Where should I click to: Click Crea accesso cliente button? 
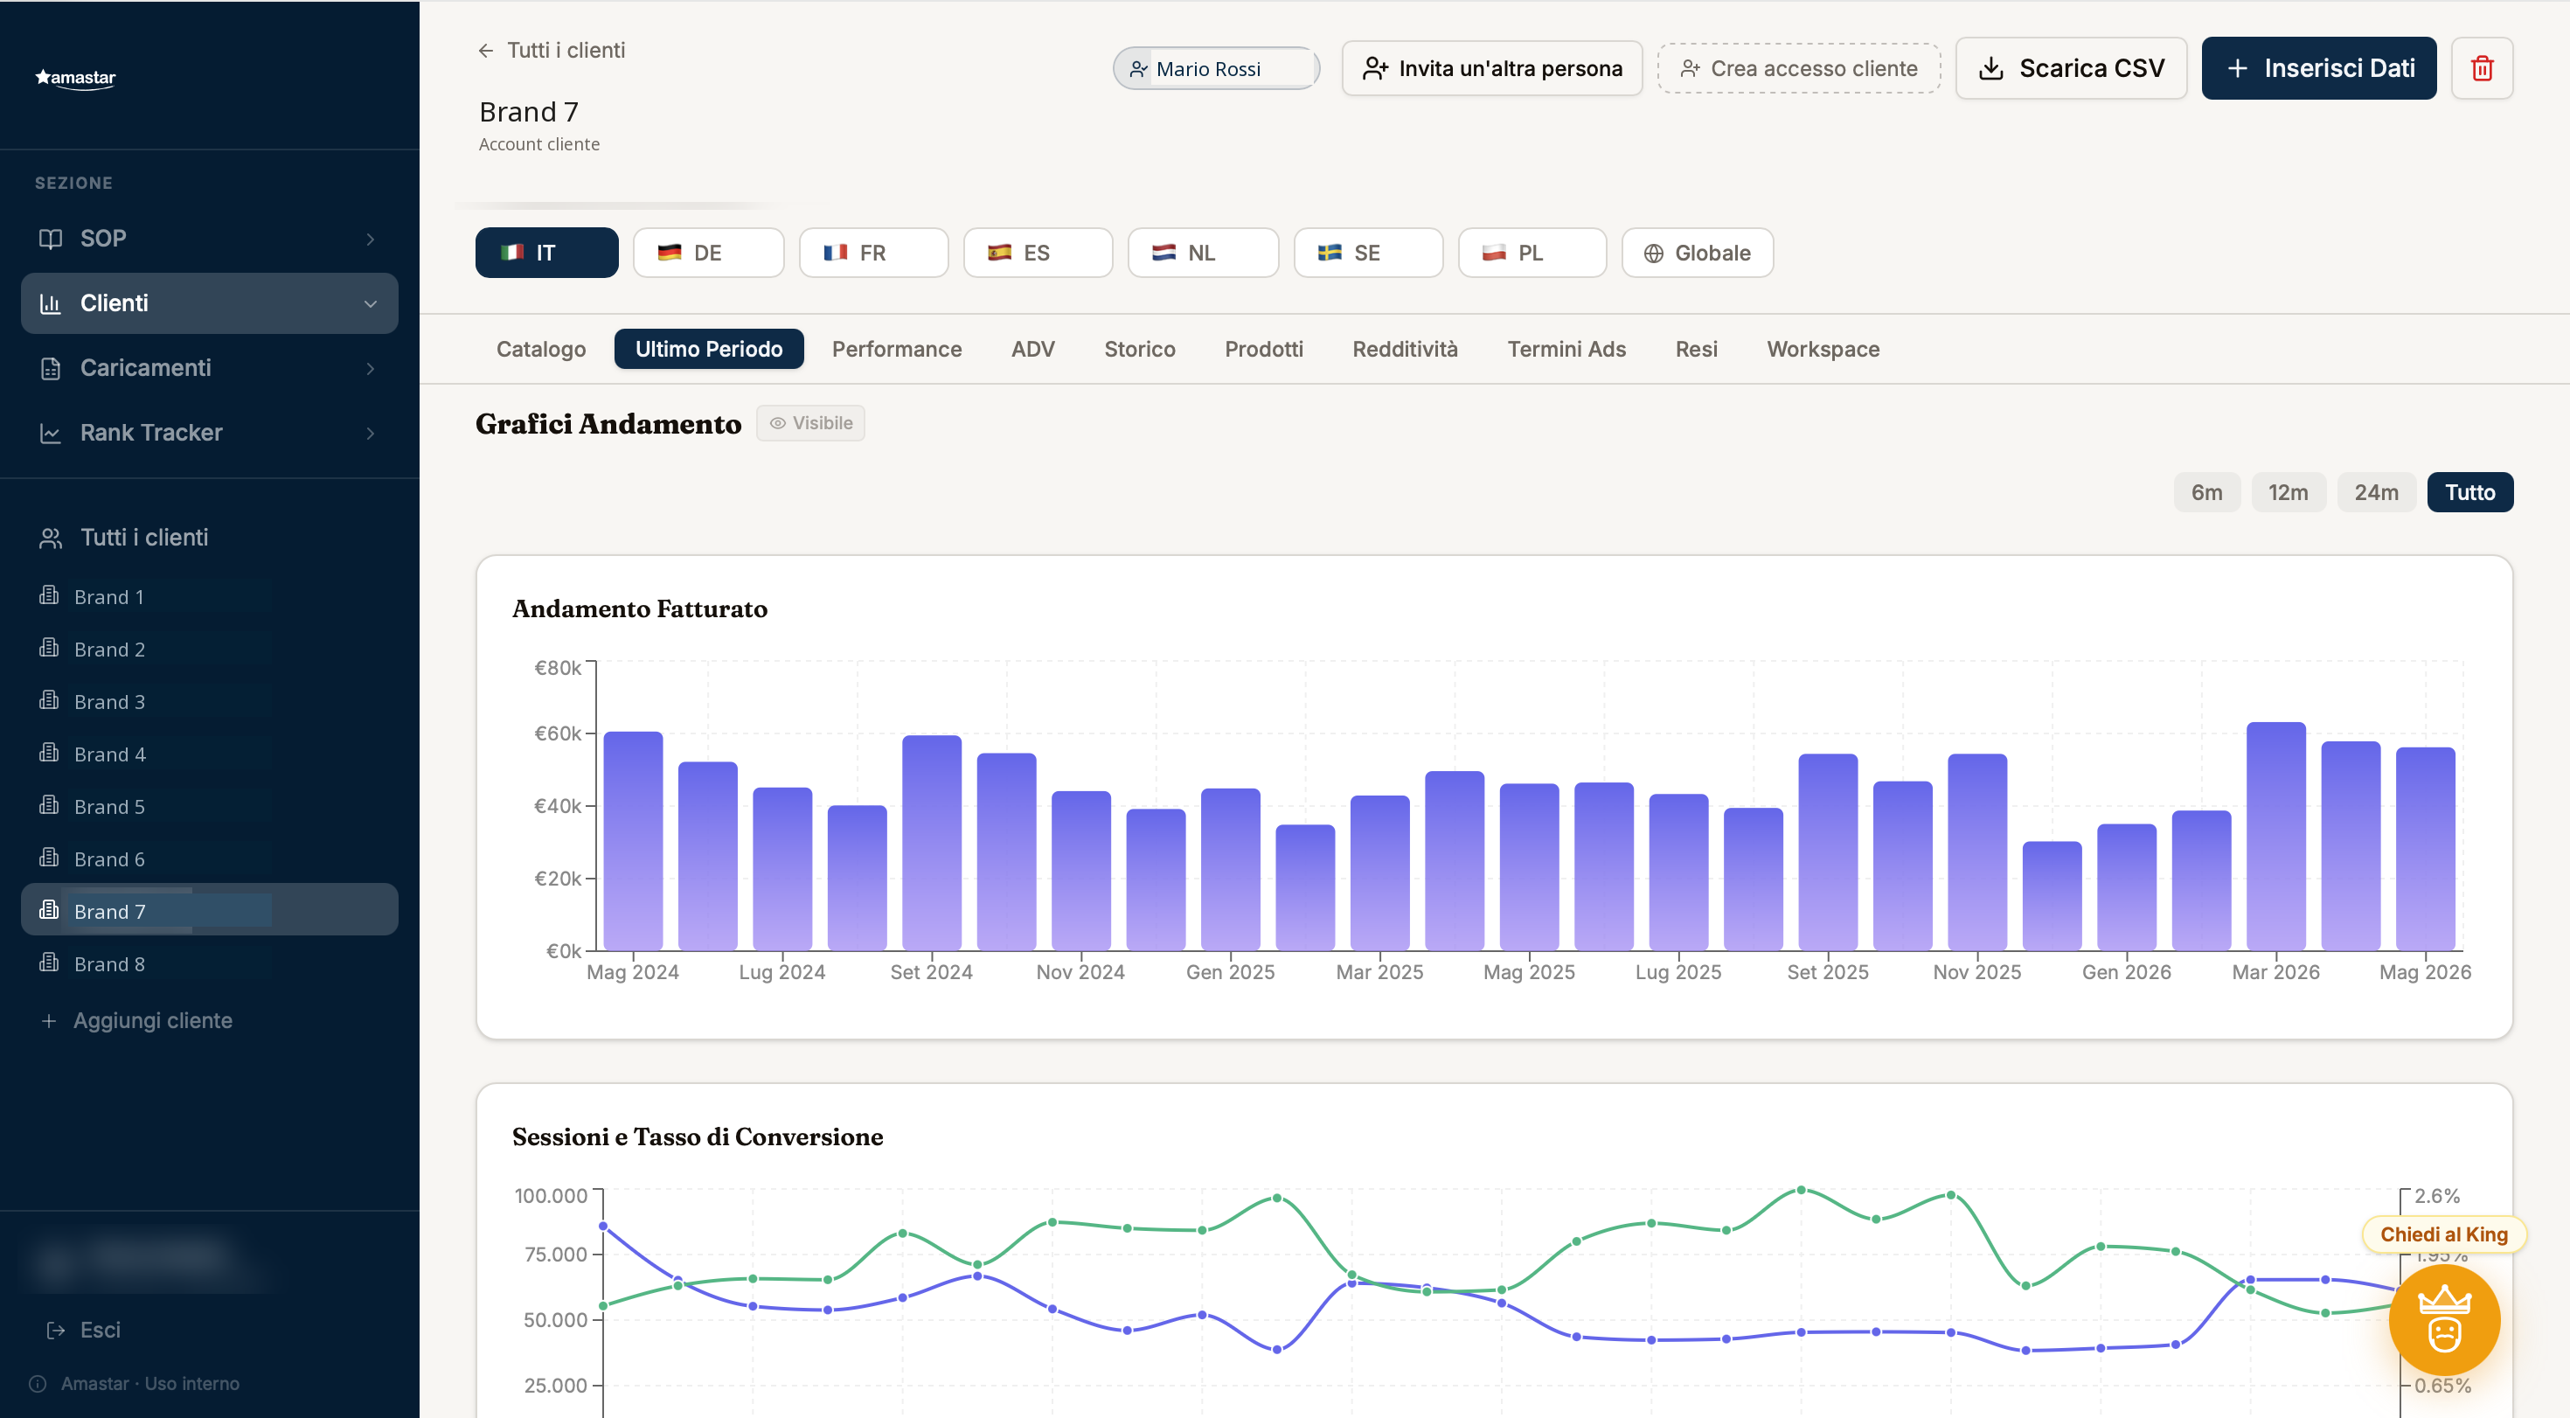[x=1799, y=68]
